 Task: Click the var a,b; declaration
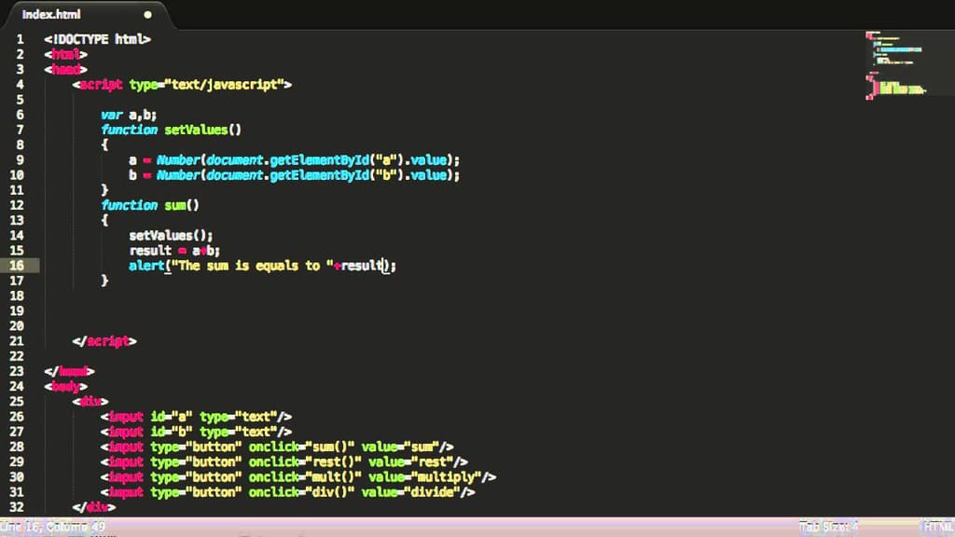click(x=129, y=115)
